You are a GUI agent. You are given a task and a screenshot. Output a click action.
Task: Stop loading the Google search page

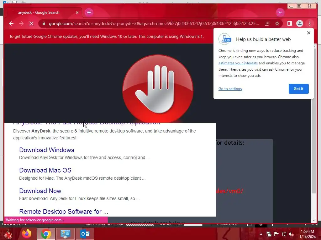(x=31, y=23)
